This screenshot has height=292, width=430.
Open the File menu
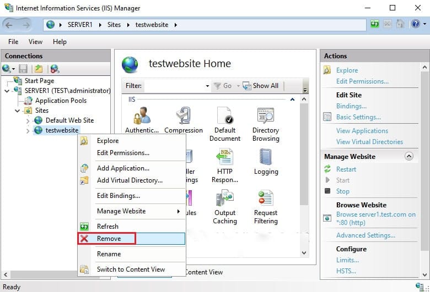tap(13, 42)
